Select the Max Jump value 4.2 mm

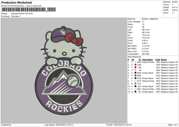click(145, 51)
